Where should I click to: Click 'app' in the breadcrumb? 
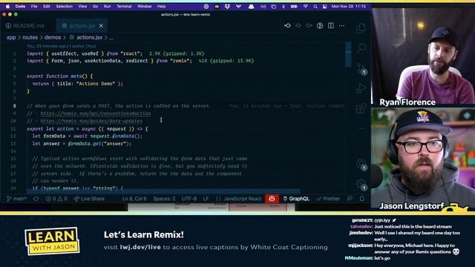pos(11,37)
